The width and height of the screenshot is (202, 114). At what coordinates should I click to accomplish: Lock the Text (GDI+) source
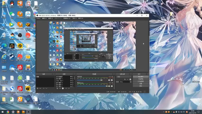73,81
